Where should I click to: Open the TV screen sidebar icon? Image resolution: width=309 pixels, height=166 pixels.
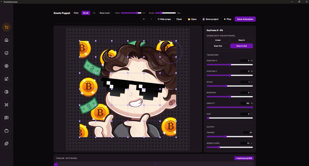(6, 131)
